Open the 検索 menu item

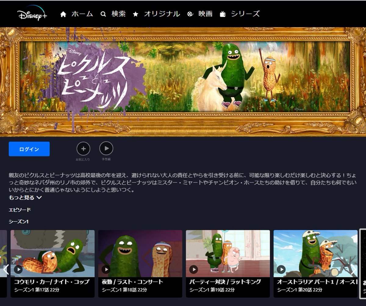pyautogui.click(x=119, y=14)
